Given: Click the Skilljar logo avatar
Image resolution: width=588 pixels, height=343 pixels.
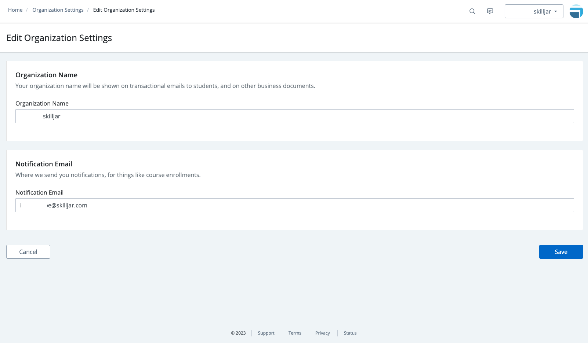Looking at the screenshot, I should point(576,11).
